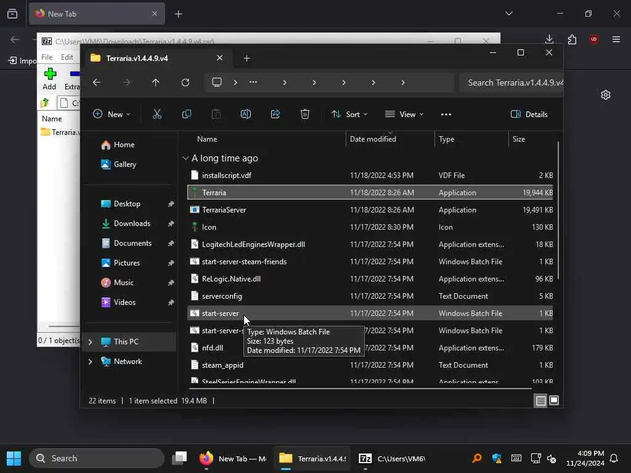Click the Rename icon in Explorer toolbar
631x473 pixels.
click(x=245, y=114)
